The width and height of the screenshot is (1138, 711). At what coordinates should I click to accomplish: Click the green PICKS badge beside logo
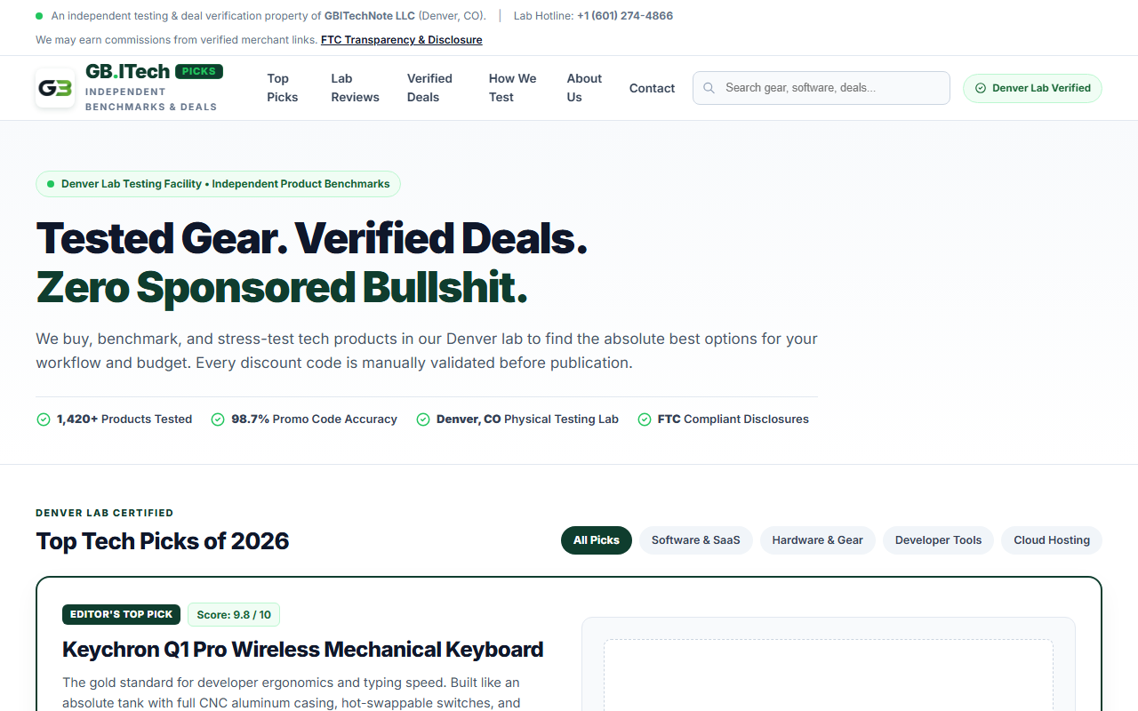coord(199,71)
